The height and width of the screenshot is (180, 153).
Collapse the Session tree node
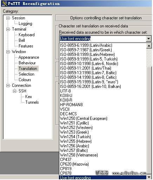click(x=8, y=18)
